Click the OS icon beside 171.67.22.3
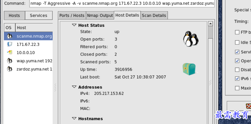 [10, 44]
